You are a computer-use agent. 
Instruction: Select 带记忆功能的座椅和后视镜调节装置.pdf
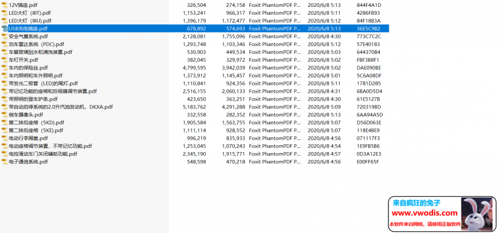pos(52,91)
